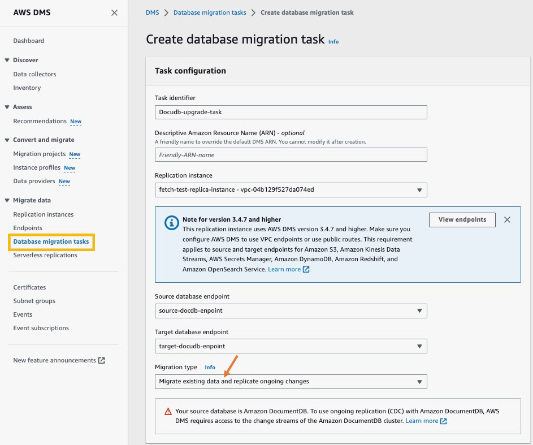Screen dimensions: 533x445
Task: Close the AWS DMS side navigation panel
Action: [x=114, y=12]
